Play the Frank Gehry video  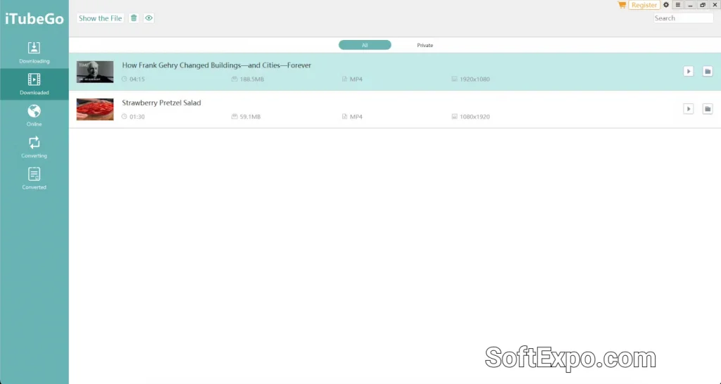[689, 71]
